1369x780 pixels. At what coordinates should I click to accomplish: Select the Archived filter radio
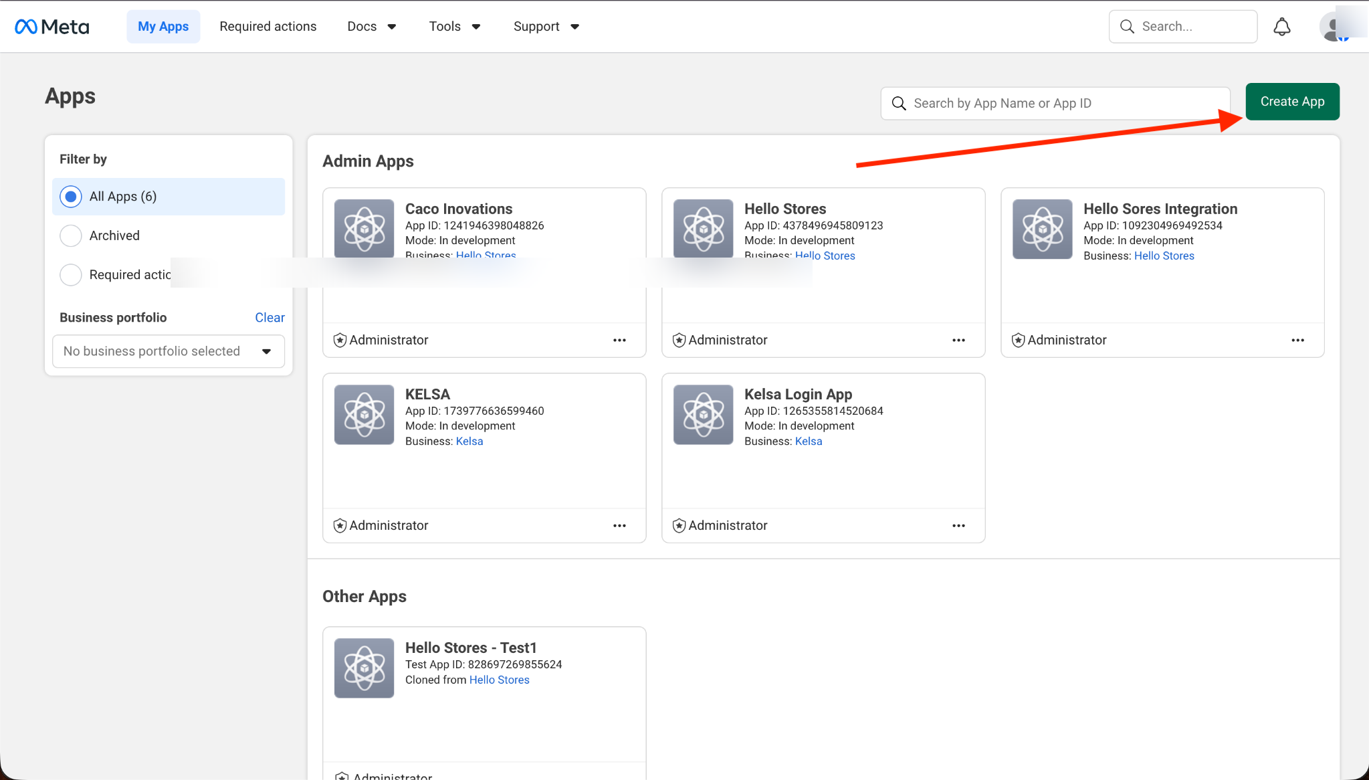pos(71,235)
